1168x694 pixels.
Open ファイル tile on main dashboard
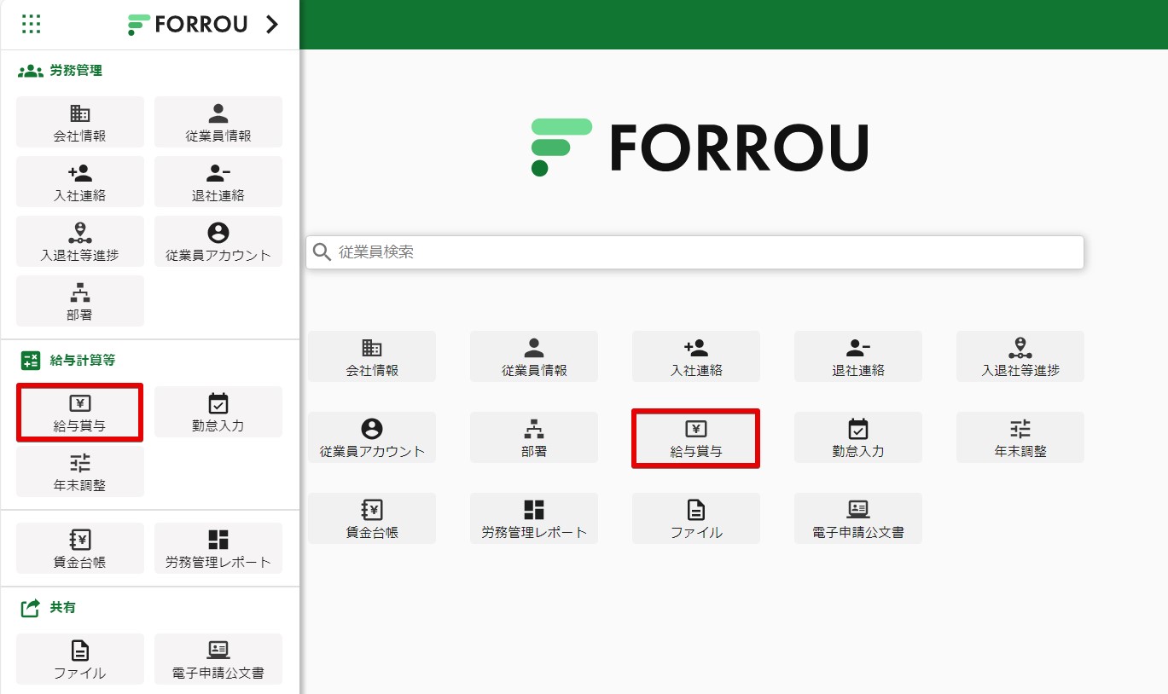point(696,518)
